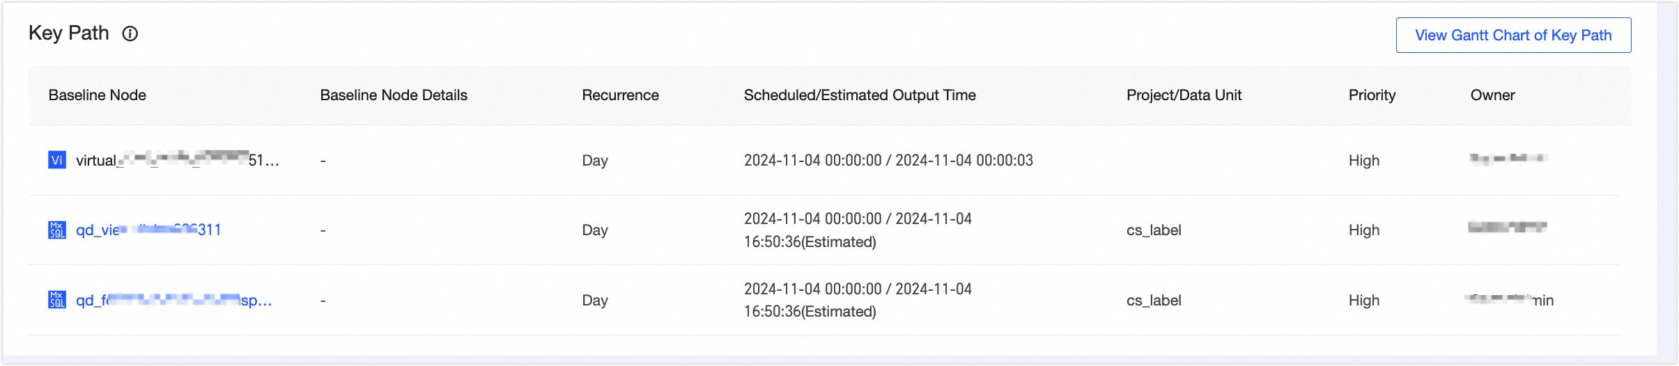Click cs_label in the qd_vie row
1679x366 pixels.
pos(1154,230)
